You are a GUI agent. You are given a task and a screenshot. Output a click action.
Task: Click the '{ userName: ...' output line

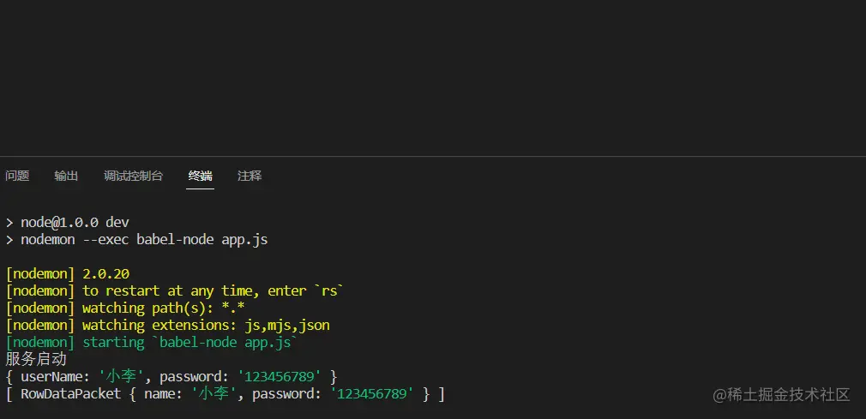(x=171, y=377)
